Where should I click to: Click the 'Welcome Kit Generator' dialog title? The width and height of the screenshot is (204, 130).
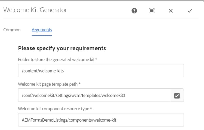35,10
